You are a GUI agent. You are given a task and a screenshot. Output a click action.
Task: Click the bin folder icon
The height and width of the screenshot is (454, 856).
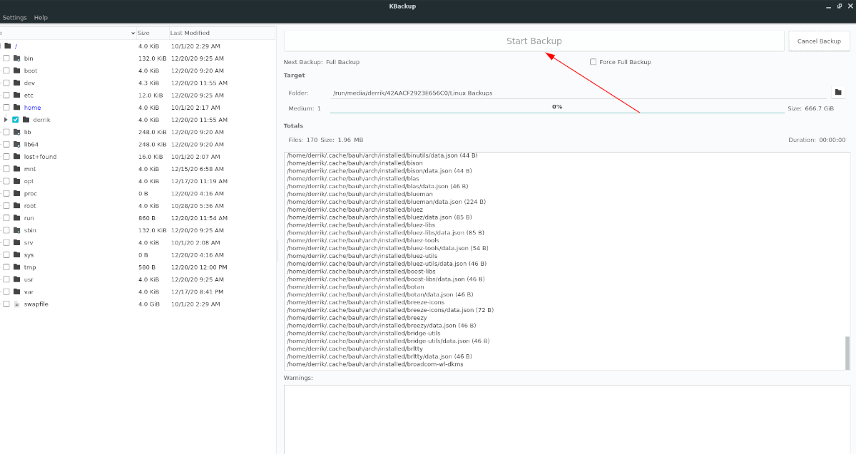pos(18,58)
